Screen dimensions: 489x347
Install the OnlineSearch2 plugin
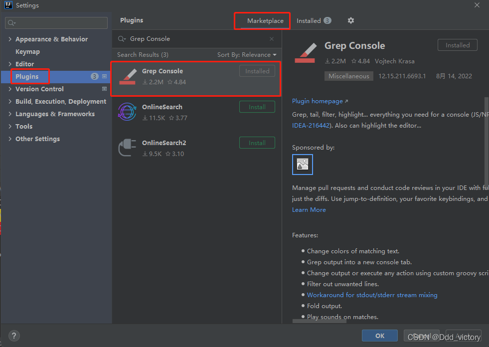point(257,143)
